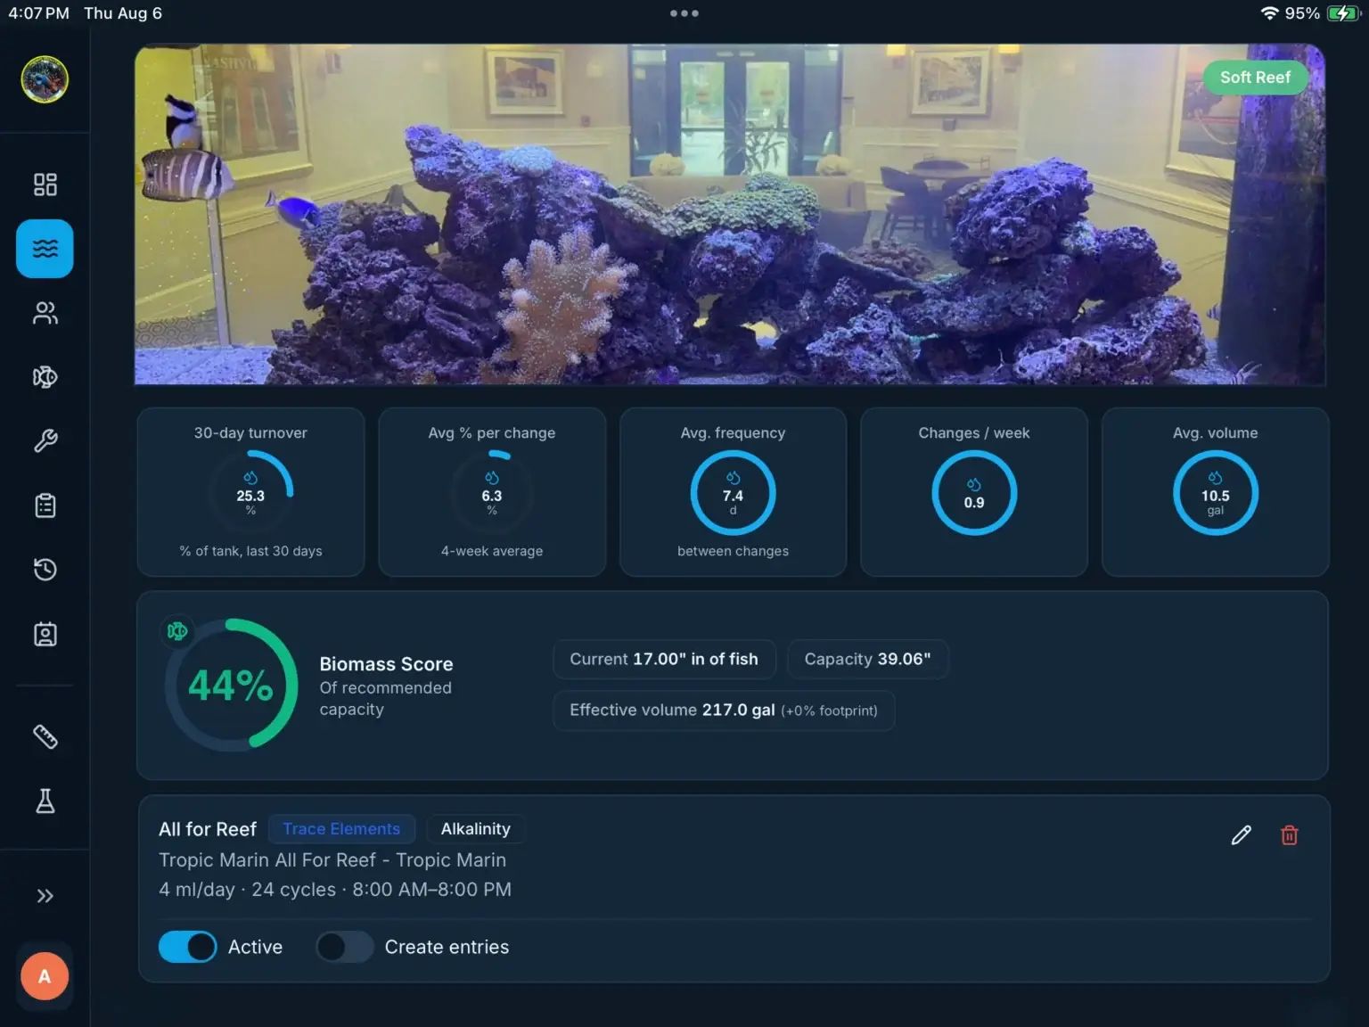The height and width of the screenshot is (1027, 1369).
Task: Click the Soft Reef badge
Action: (1255, 78)
